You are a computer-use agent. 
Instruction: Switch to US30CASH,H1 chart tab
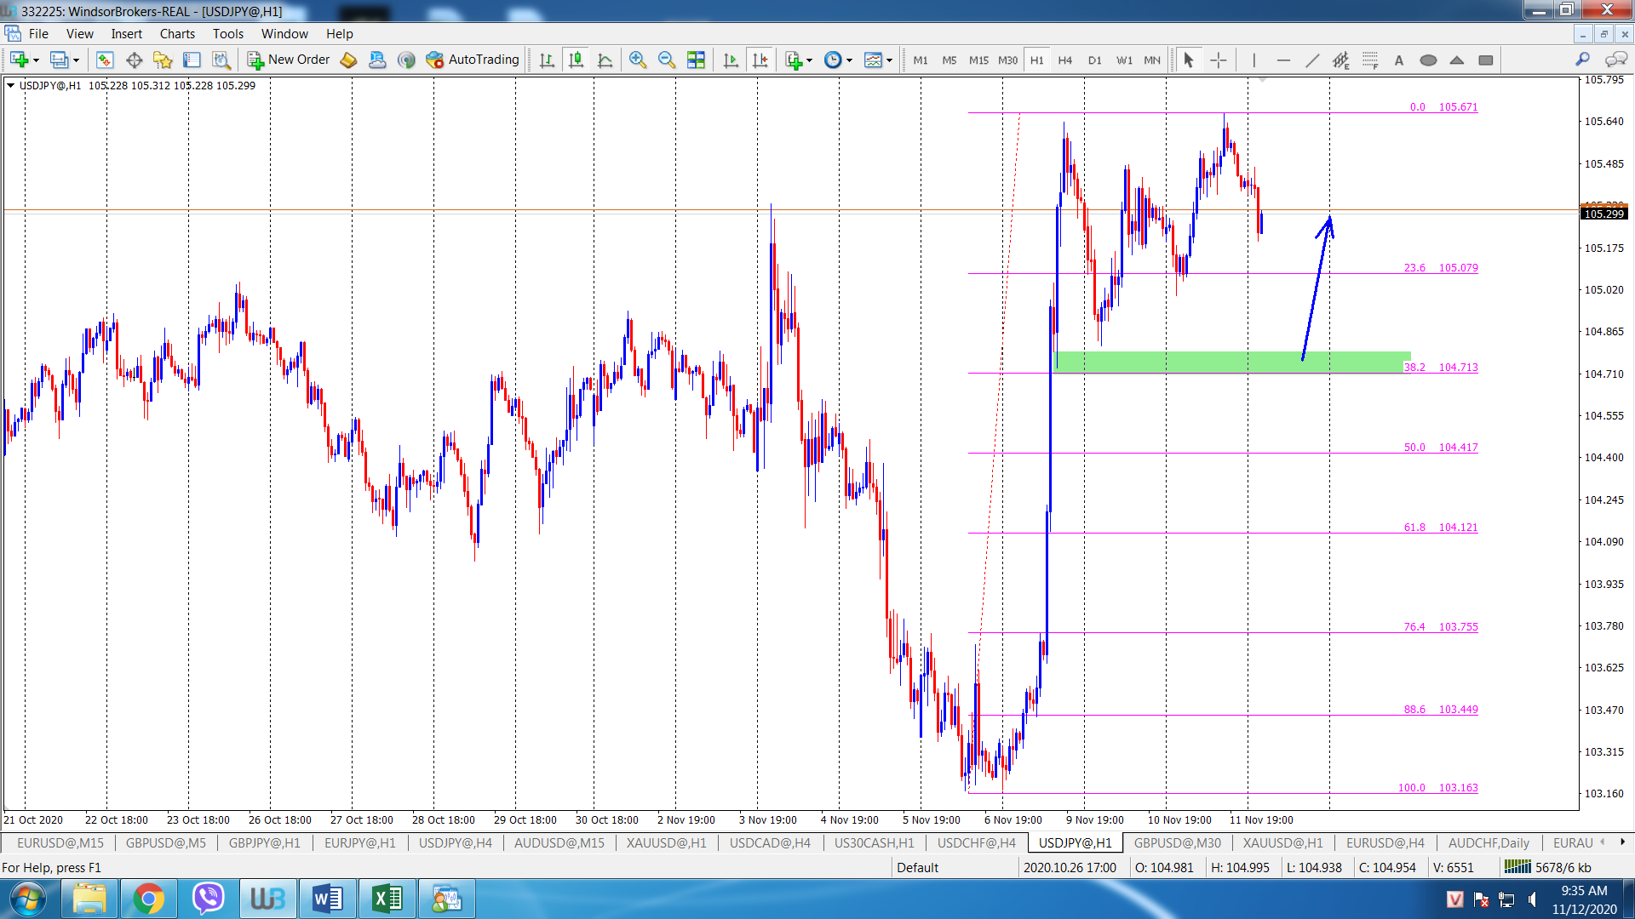click(875, 842)
